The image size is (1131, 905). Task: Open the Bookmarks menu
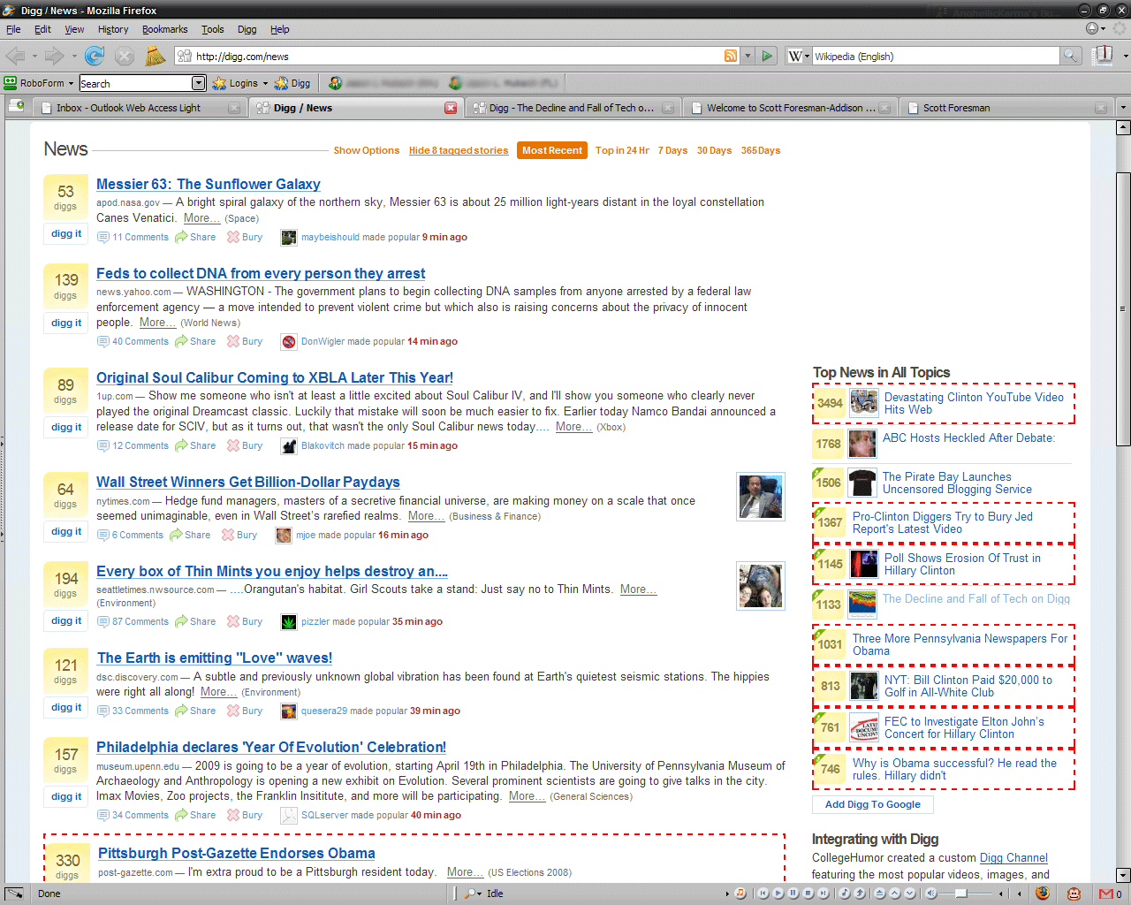tap(164, 29)
